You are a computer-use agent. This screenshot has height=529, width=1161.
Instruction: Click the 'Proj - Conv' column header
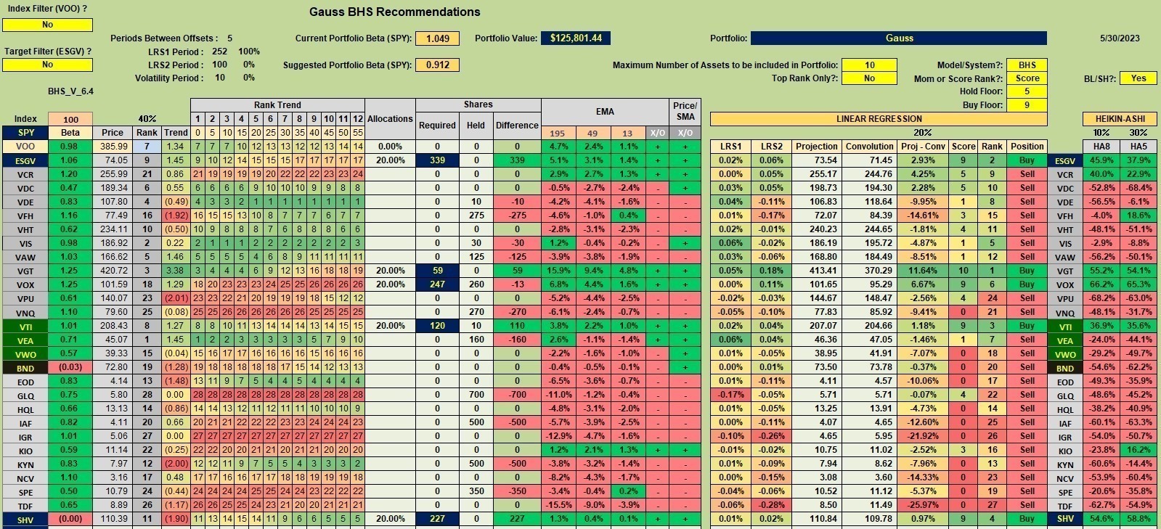tap(924, 147)
